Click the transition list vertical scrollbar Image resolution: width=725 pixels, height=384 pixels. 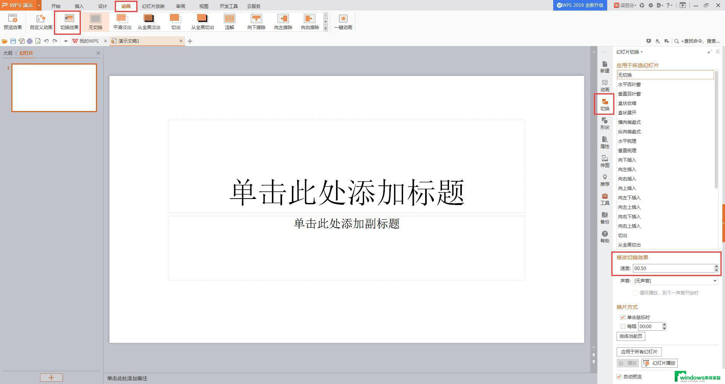click(x=716, y=129)
